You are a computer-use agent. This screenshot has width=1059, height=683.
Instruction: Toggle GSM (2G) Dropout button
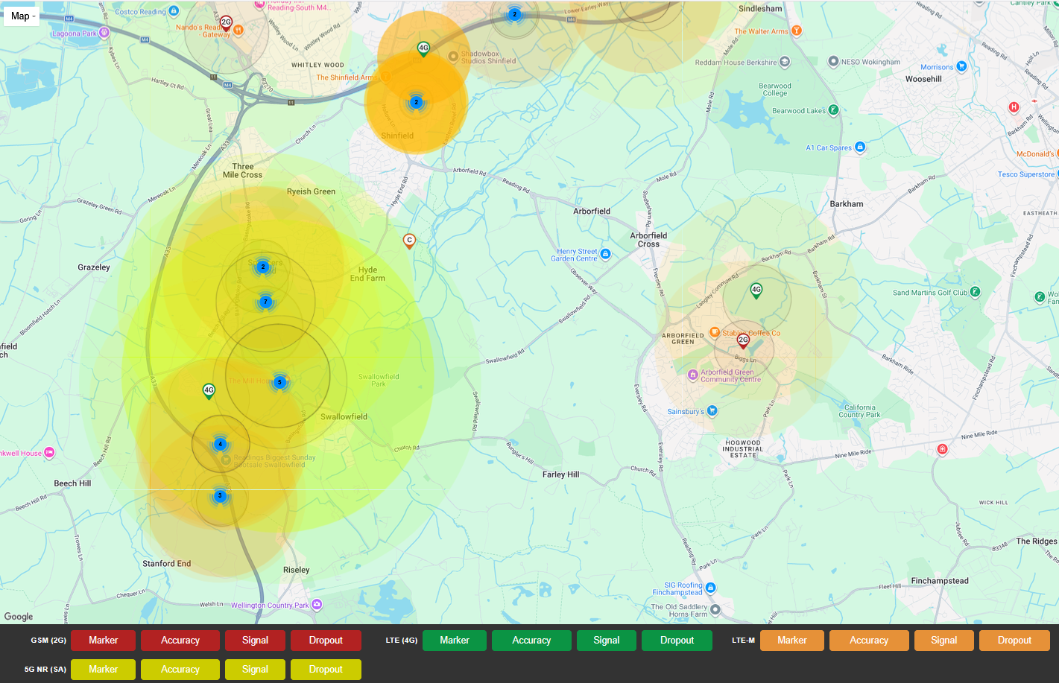[326, 641]
